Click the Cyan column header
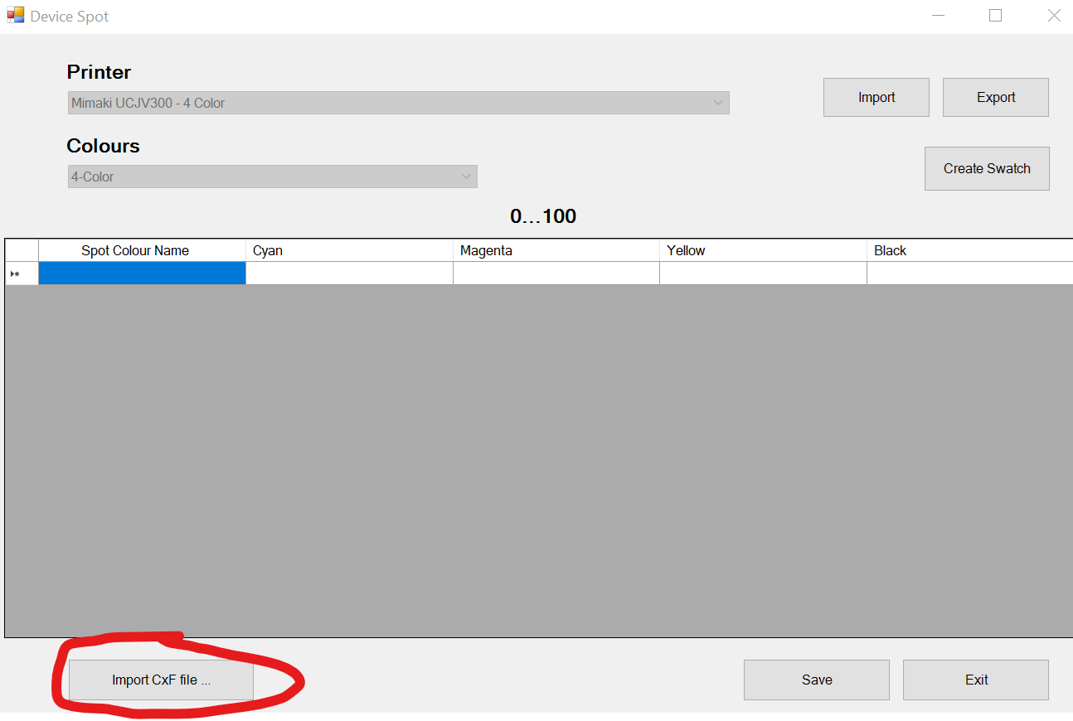Viewport: 1073px width, 721px height. point(349,251)
